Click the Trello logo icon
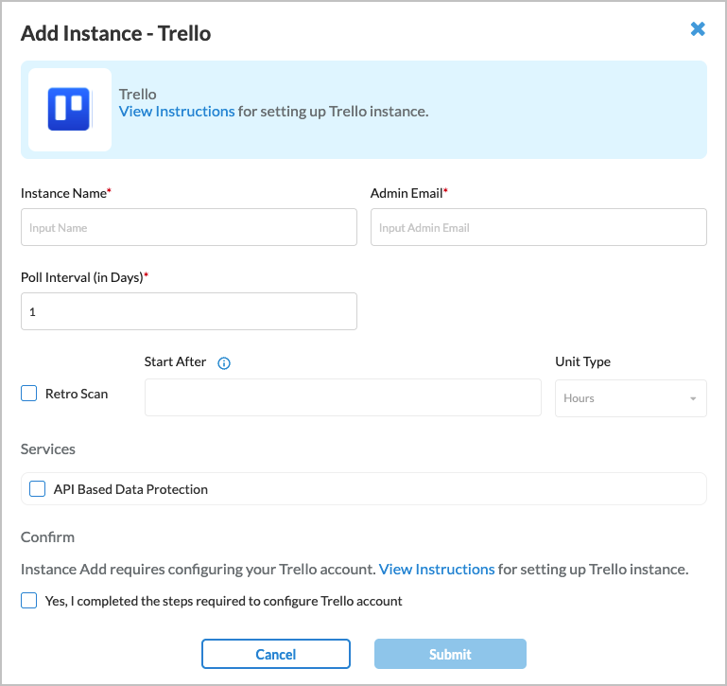727x686 pixels. 69,109
